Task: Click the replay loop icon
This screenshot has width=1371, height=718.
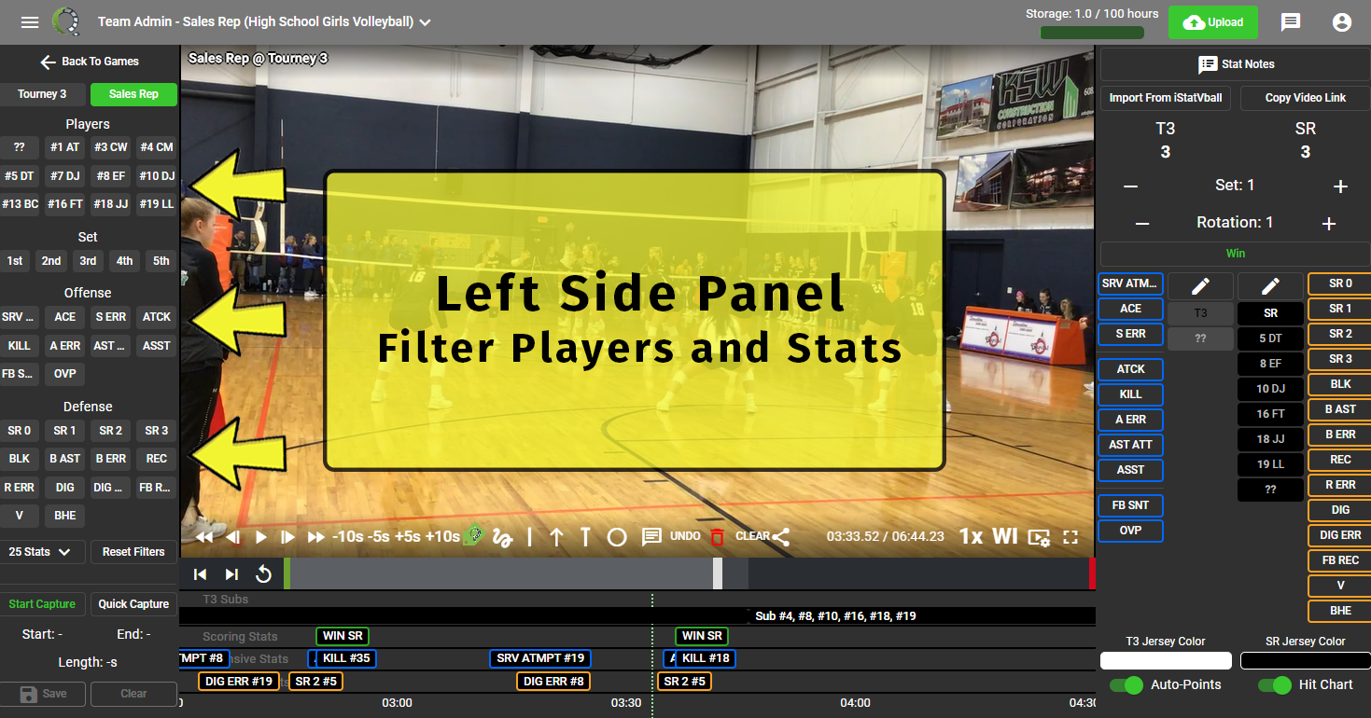Action: 263,574
